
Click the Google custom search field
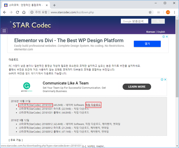click(x=135, y=21)
